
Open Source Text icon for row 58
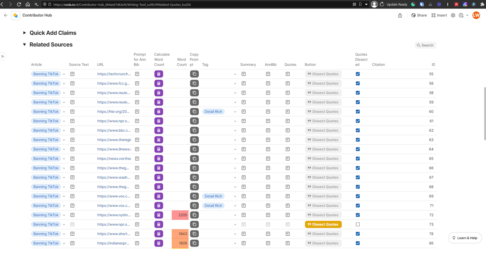[x=72, y=93]
